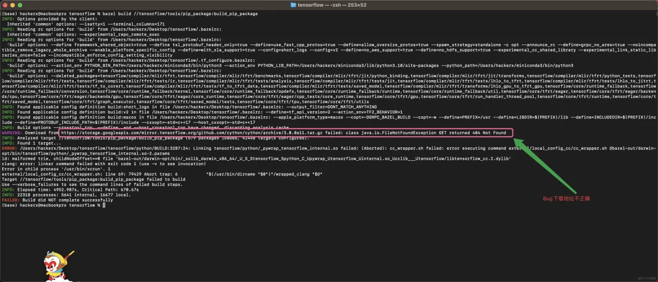The image size is (658, 282).
Task: Select the '--isatty=1 --terminal_columns=171' options text
Action: pyautogui.click(x=122, y=24)
